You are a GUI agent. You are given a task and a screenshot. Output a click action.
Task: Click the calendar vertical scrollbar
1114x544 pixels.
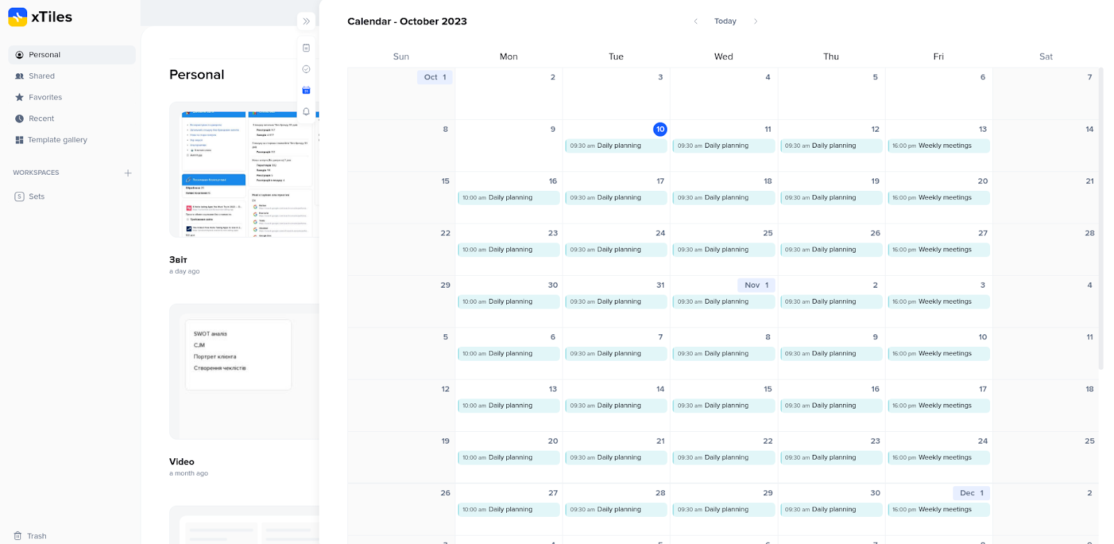point(1101,218)
